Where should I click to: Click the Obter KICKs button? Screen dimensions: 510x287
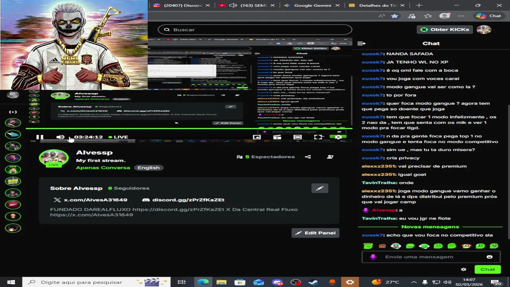[x=445, y=29]
